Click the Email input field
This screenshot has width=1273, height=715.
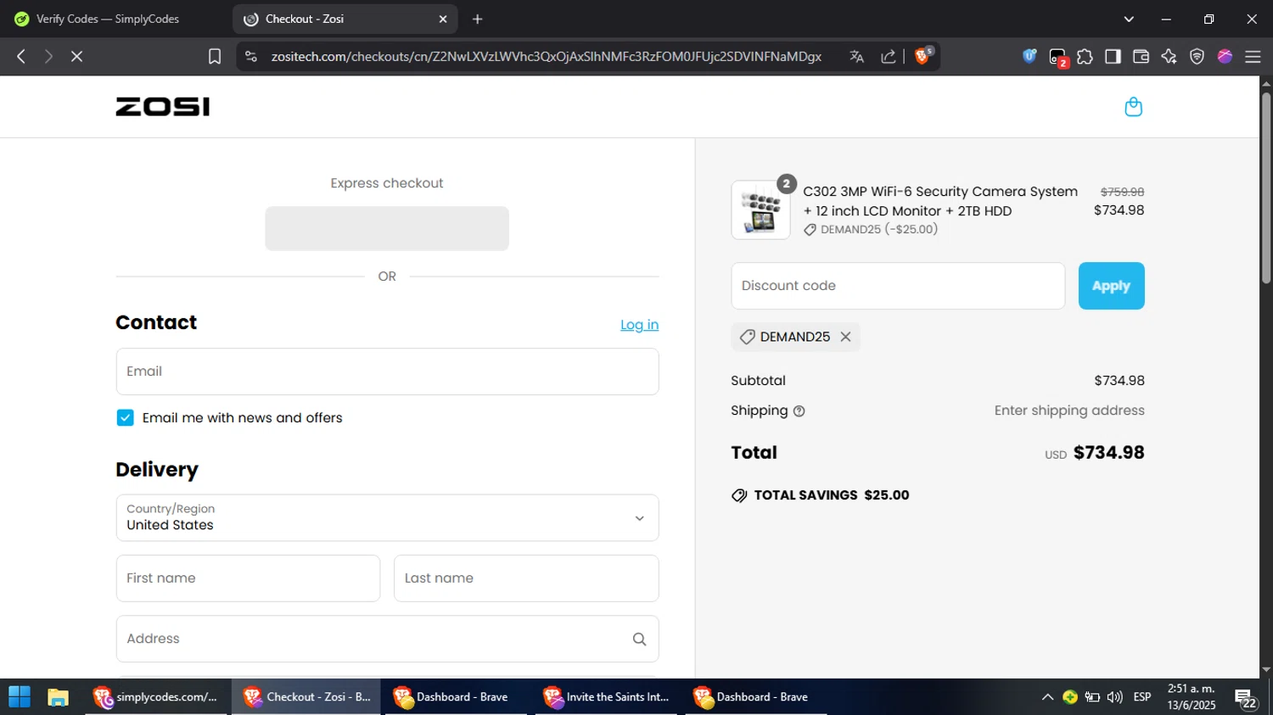point(387,371)
